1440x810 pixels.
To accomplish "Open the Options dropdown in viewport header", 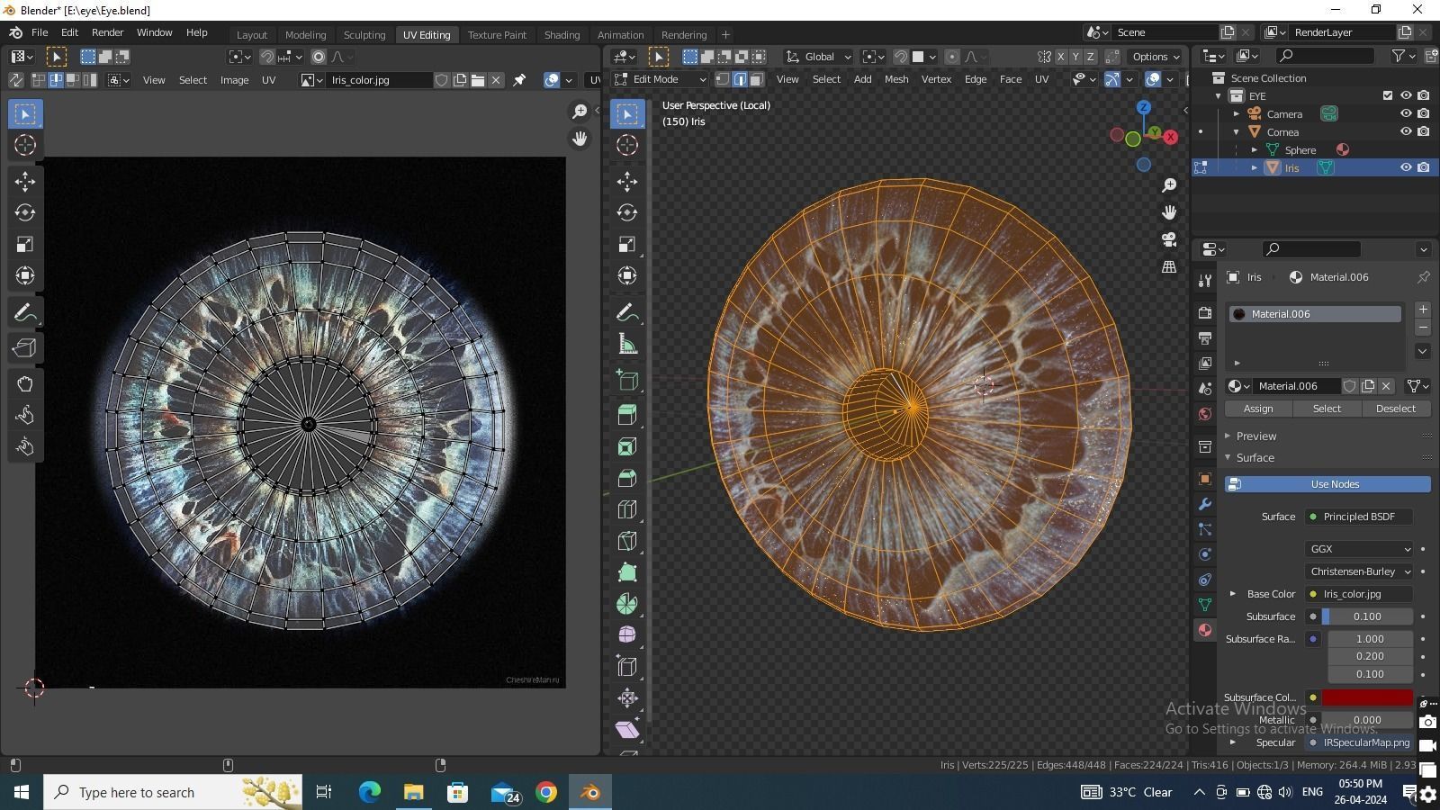I will 1156,57.
